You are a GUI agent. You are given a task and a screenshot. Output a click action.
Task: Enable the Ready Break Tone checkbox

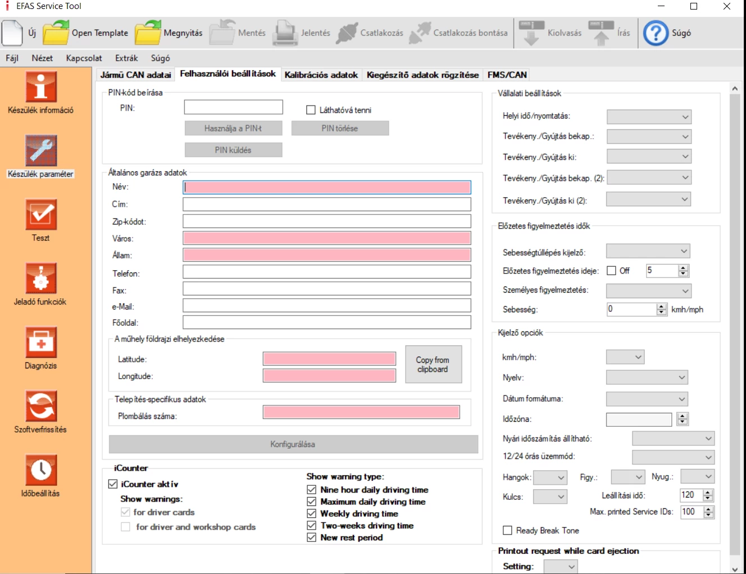[x=507, y=530]
